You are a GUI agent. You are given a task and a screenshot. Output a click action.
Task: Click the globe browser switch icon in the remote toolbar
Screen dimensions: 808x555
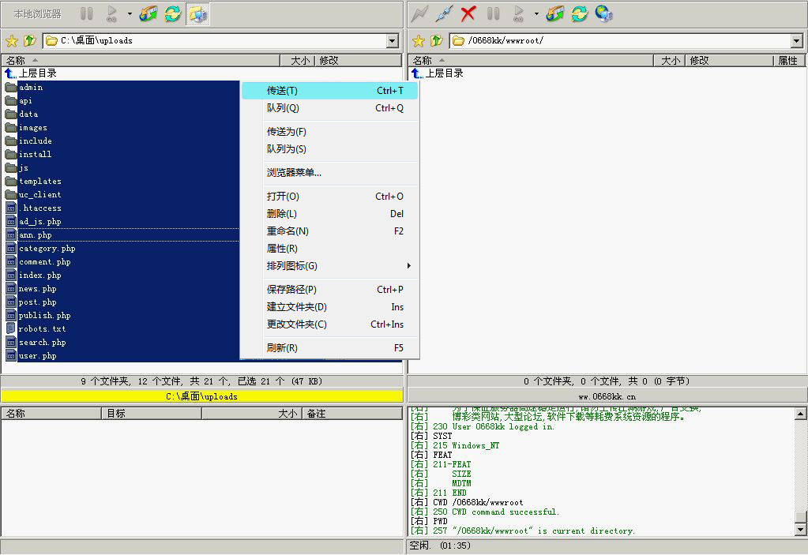coord(604,14)
